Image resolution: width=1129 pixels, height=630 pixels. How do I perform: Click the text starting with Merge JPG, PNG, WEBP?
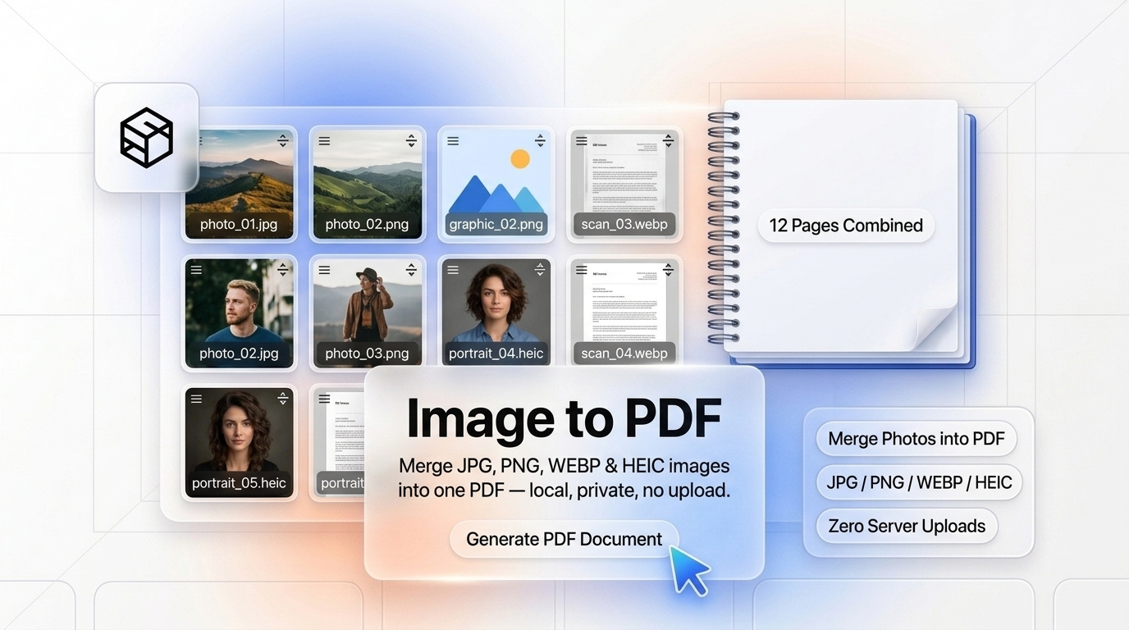(564, 478)
